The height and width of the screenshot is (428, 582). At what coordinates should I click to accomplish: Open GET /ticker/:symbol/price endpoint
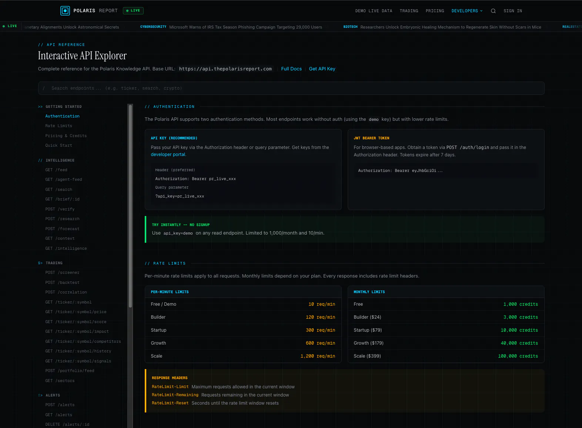(x=76, y=312)
